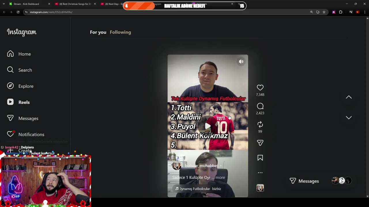Image resolution: width=369 pixels, height=207 pixels.
Task: Expand caption with 'more'
Action: pos(220,177)
